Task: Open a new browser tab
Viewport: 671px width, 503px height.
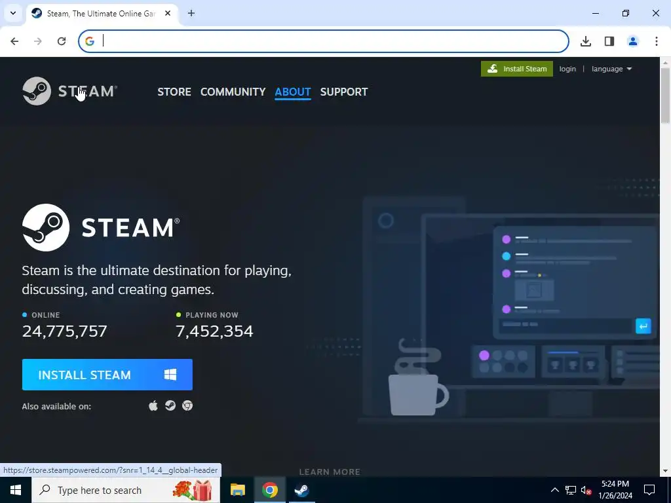Action: pyautogui.click(x=191, y=13)
